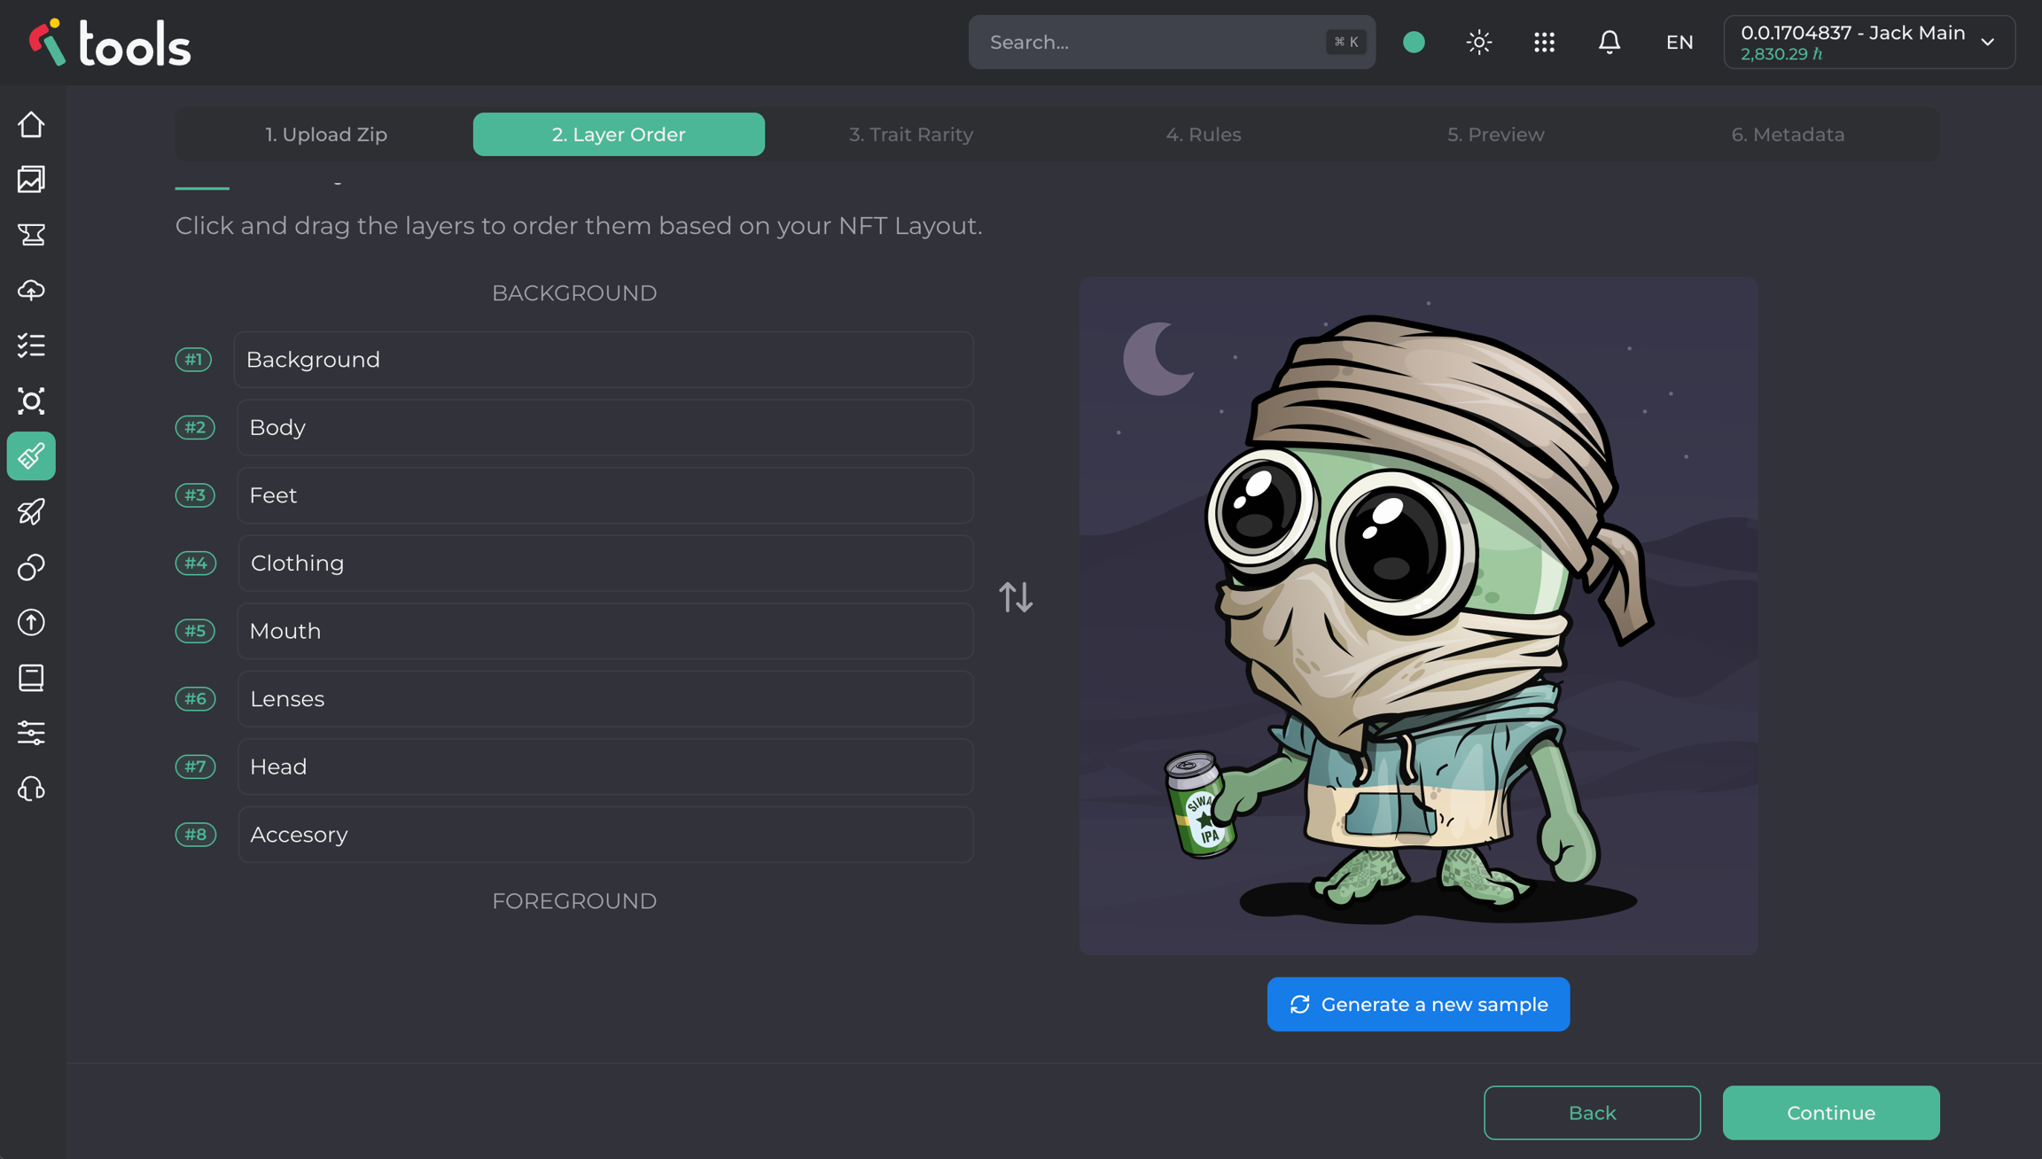Click the reverse layer order arrows
The image size is (2042, 1159).
(x=1016, y=597)
